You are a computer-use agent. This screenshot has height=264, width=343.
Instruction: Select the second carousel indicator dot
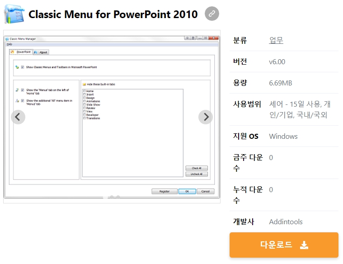click(112, 197)
